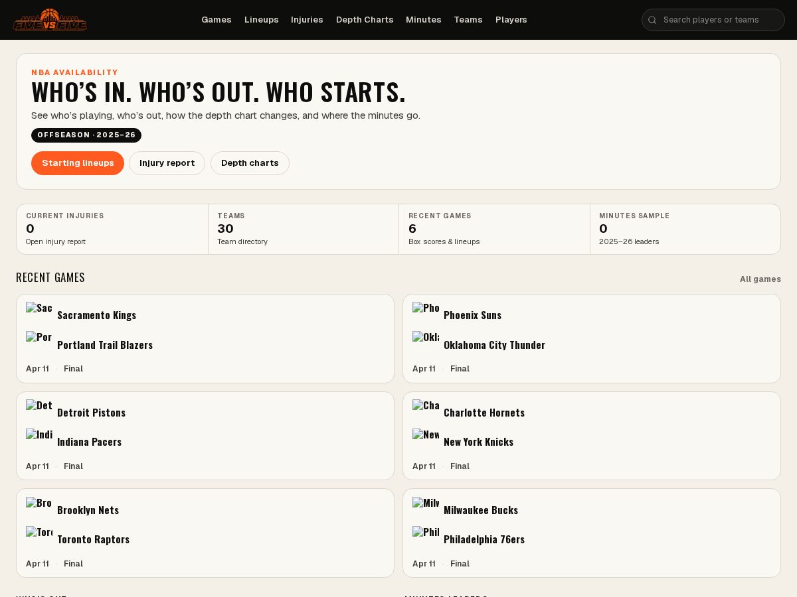This screenshot has height=597, width=797.
Task: Click the Charlotte Hornets team logo
Action: point(426,413)
